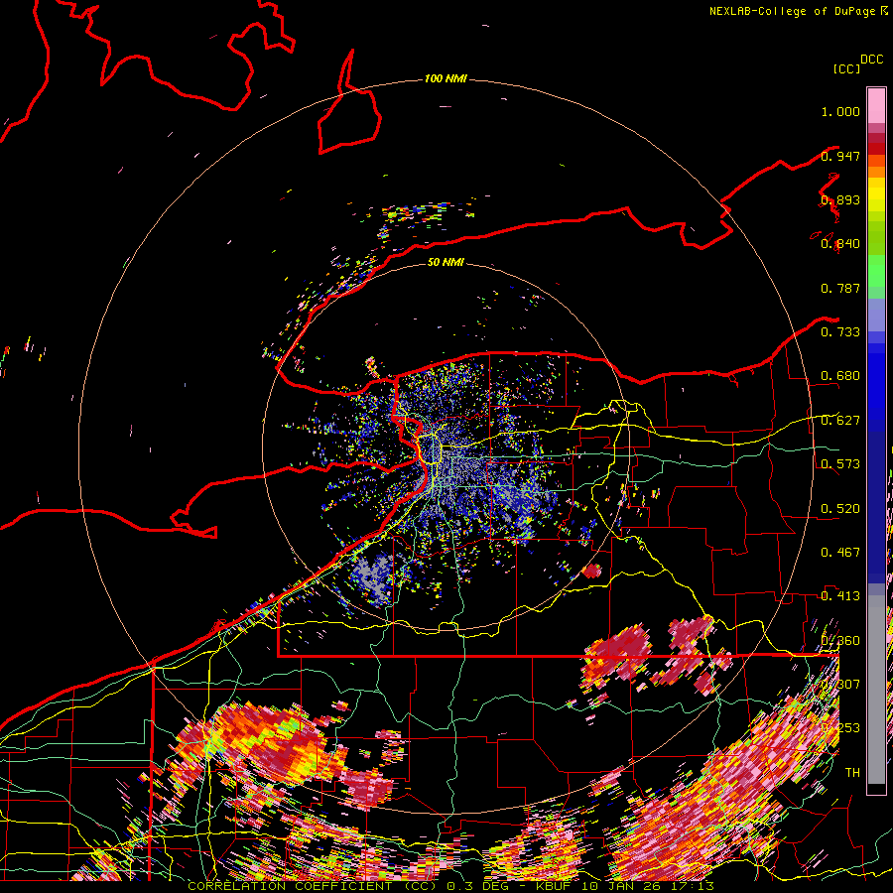
Task: Click the CORRELATION COEFFICIENT (CC) caption text
Action: pyautogui.click(x=312, y=886)
